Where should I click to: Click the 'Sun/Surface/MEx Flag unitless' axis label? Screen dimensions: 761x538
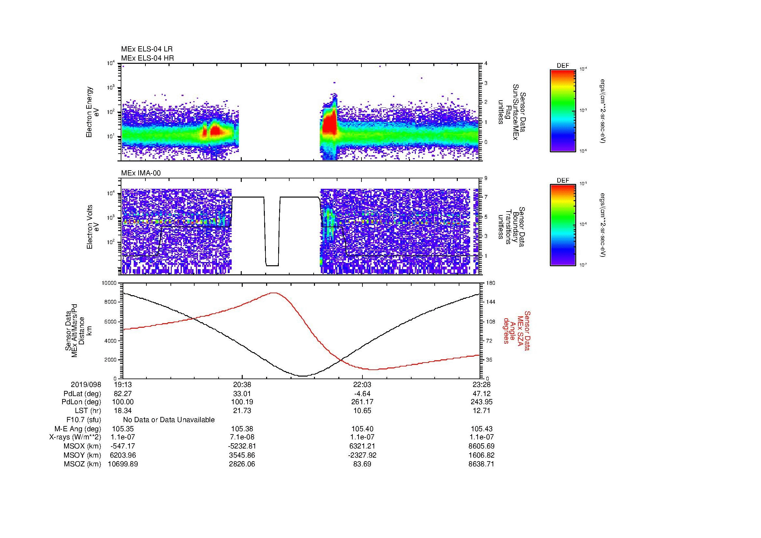512,112
